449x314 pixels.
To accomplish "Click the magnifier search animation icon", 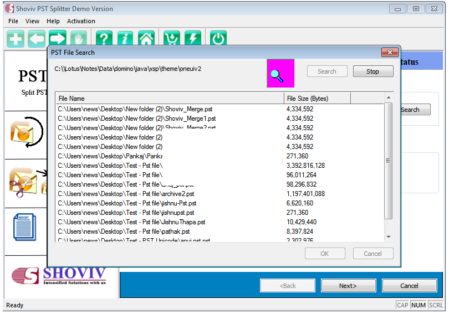I will pos(280,74).
